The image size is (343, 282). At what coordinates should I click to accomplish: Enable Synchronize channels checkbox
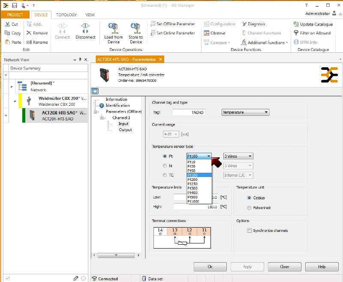[x=249, y=231]
